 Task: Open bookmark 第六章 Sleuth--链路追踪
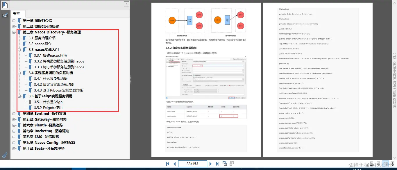pyautogui.click(x=43, y=125)
